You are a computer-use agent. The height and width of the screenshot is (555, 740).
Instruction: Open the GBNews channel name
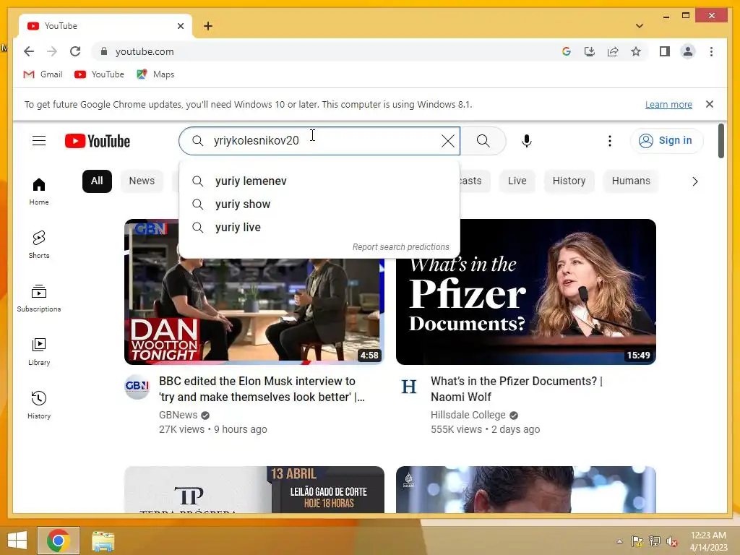coord(178,415)
